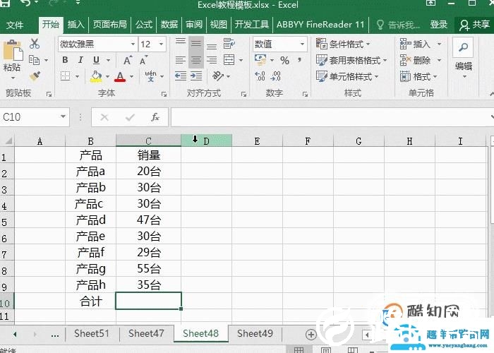Viewport: 494px width, 353px height.
Task: Toggle bold formatting
Action: (65, 61)
